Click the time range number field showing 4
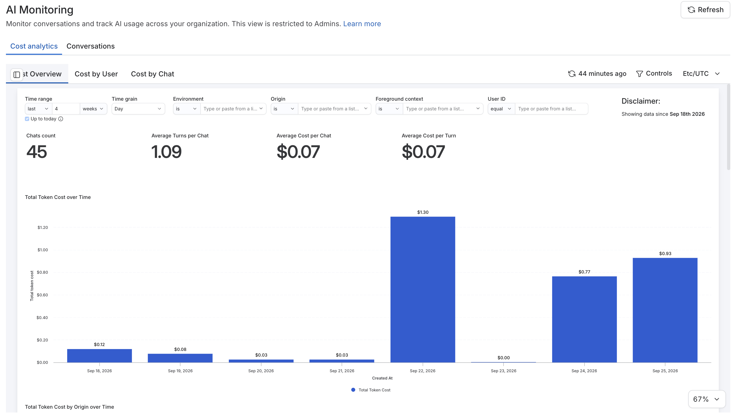Viewport: 733px width, 413px height. [66, 109]
